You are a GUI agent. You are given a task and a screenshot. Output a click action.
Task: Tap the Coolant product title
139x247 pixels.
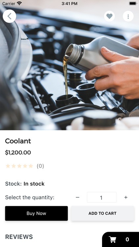(18, 141)
